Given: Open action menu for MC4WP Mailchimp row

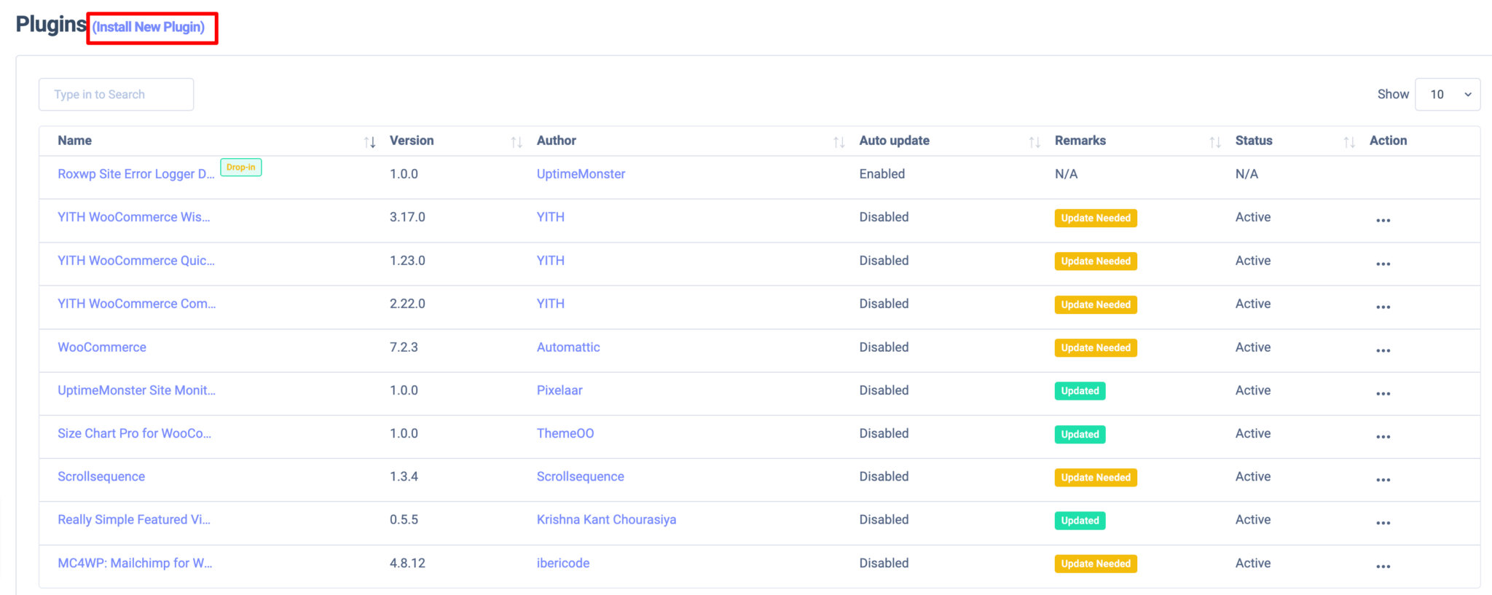Looking at the screenshot, I should [1383, 567].
